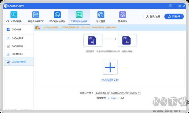
Task: Minimize the CAD转JPG软件 window
Action: (175, 6)
